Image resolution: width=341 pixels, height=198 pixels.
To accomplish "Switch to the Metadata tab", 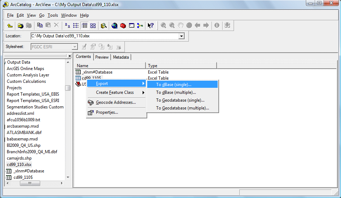I will [121, 57].
